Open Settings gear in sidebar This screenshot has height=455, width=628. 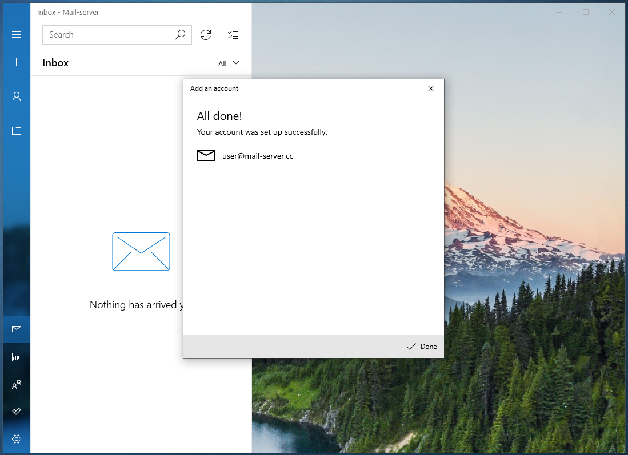pos(17,439)
